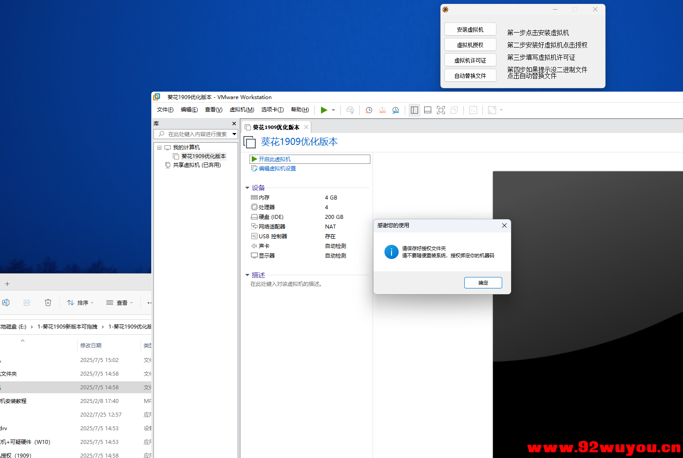Collapse the 我的计算机 tree node
683x458 pixels.
159,147
